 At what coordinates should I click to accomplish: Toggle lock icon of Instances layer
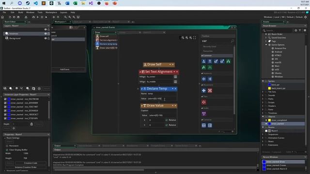[48, 33]
